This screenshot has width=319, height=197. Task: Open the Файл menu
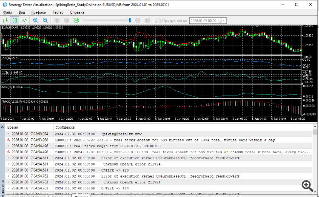point(8,12)
